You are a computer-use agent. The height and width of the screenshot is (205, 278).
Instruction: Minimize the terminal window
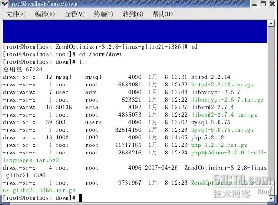click(254, 4)
